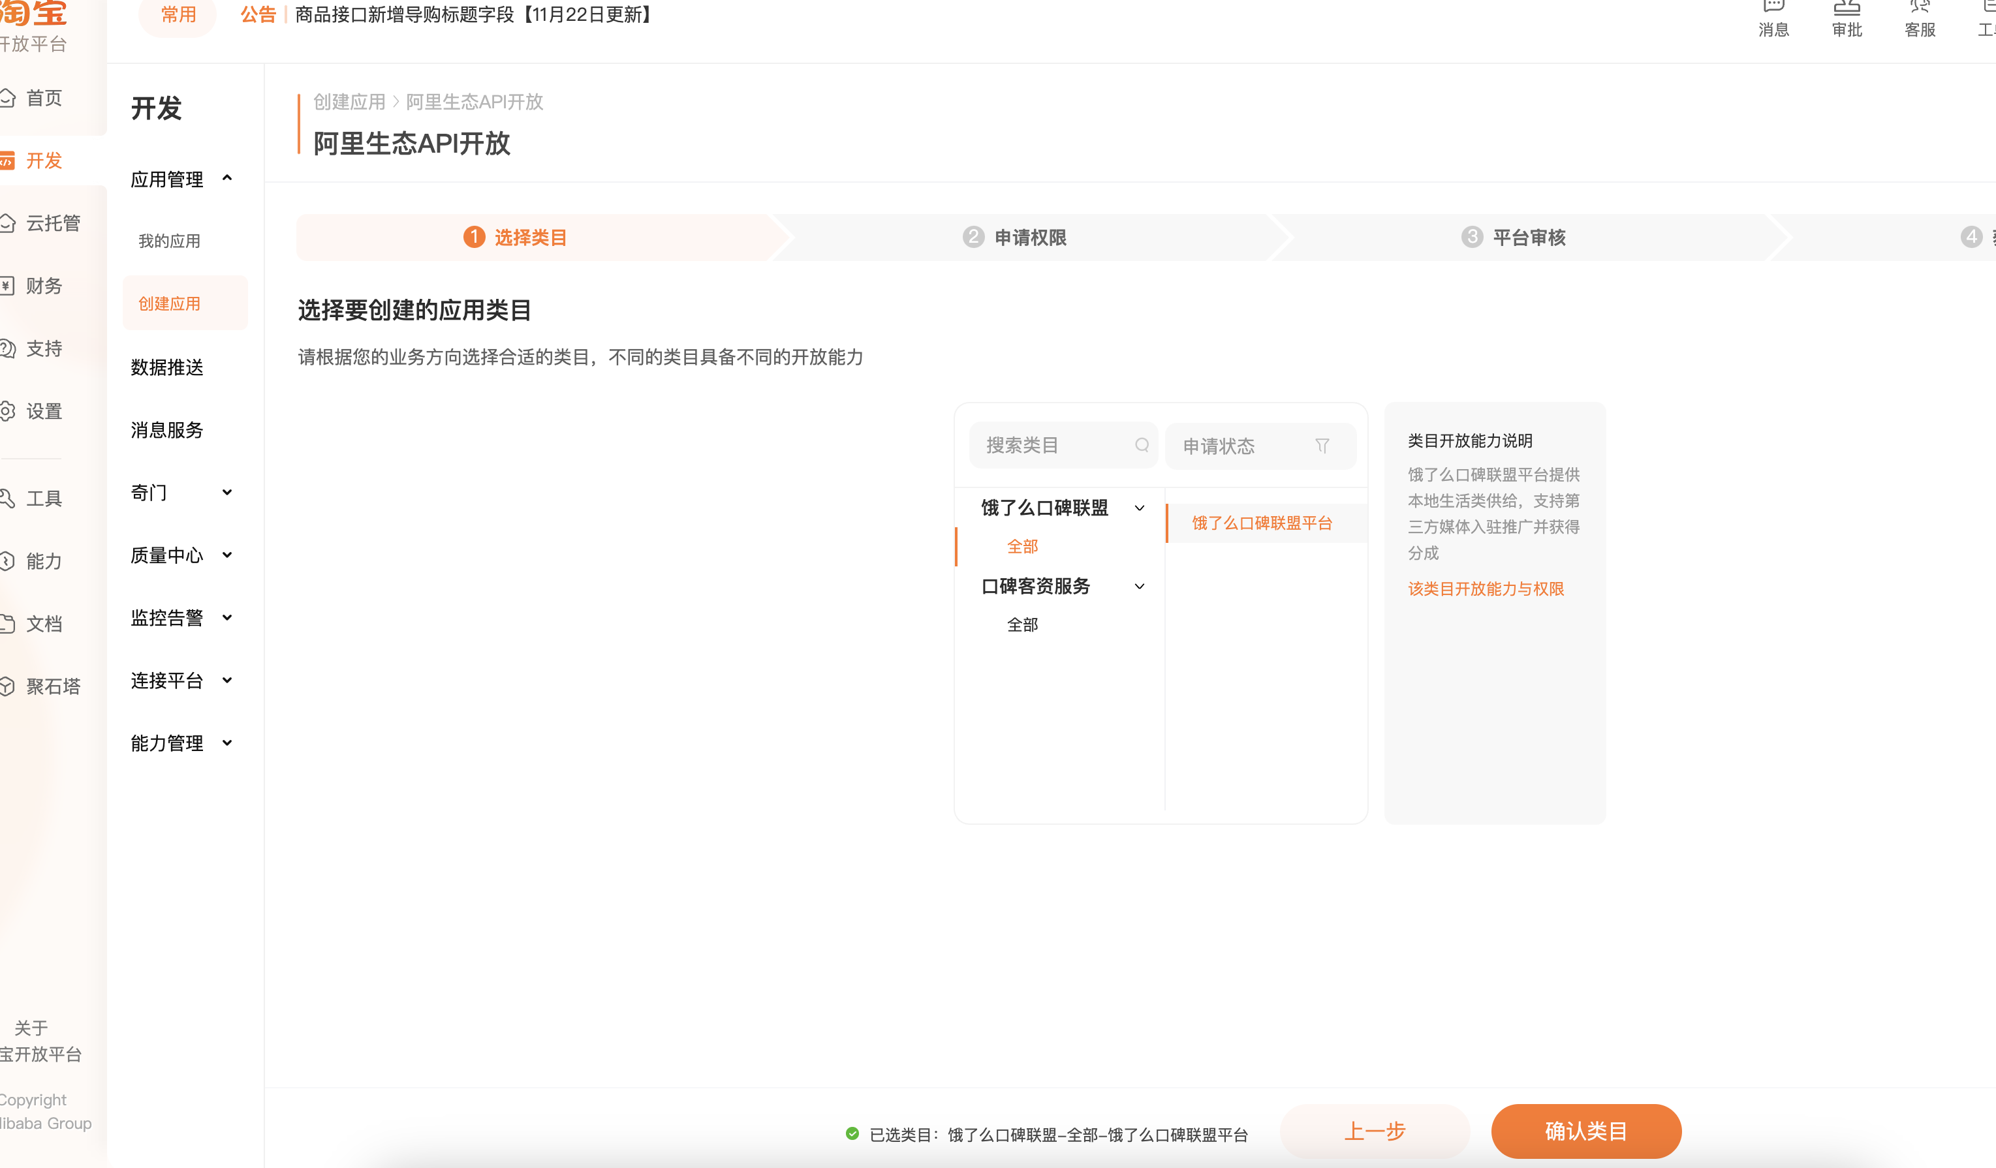
Task: Click the 上一步 button
Action: click(1374, 1131)
